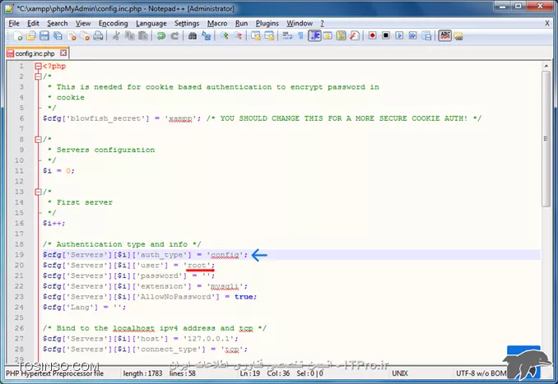
Task: Open the Function List icon
Action: pos(355,36)
